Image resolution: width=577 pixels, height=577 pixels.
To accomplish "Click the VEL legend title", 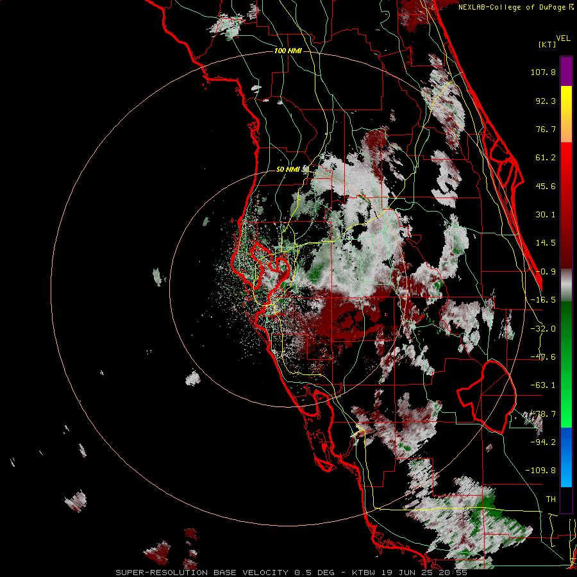I will [x=563, y=38].
